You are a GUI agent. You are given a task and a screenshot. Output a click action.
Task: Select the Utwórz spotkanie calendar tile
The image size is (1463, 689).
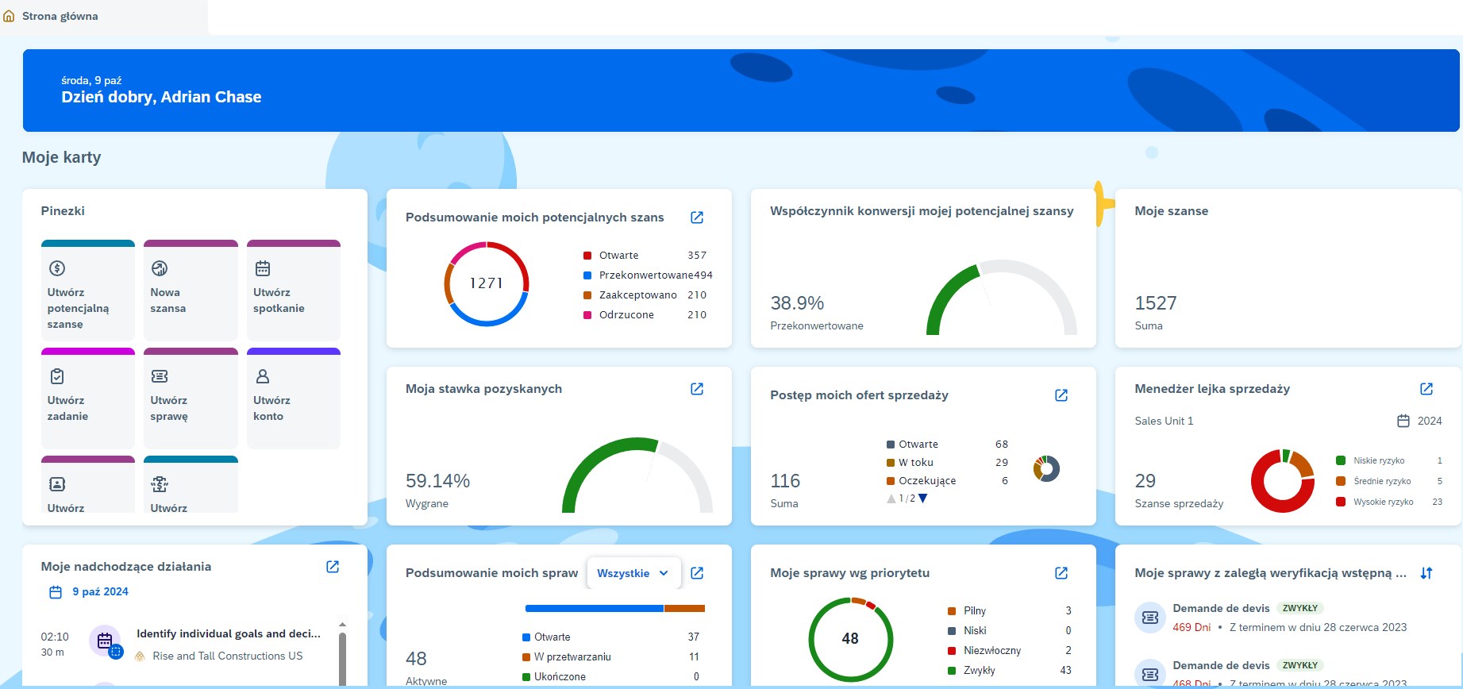293,291
